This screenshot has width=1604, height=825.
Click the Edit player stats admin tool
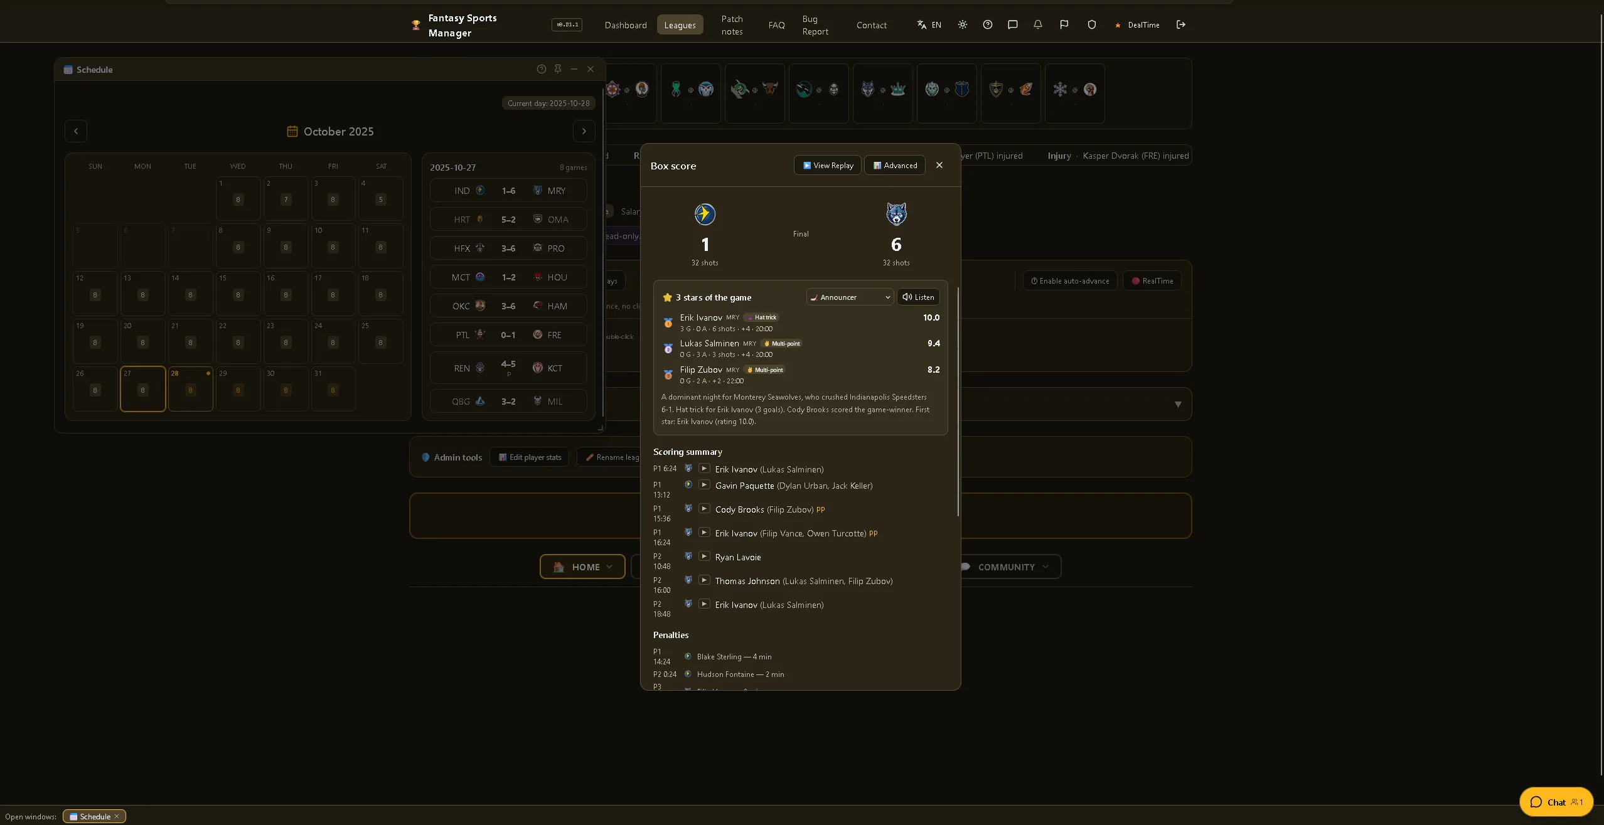[x=530, y=457]
